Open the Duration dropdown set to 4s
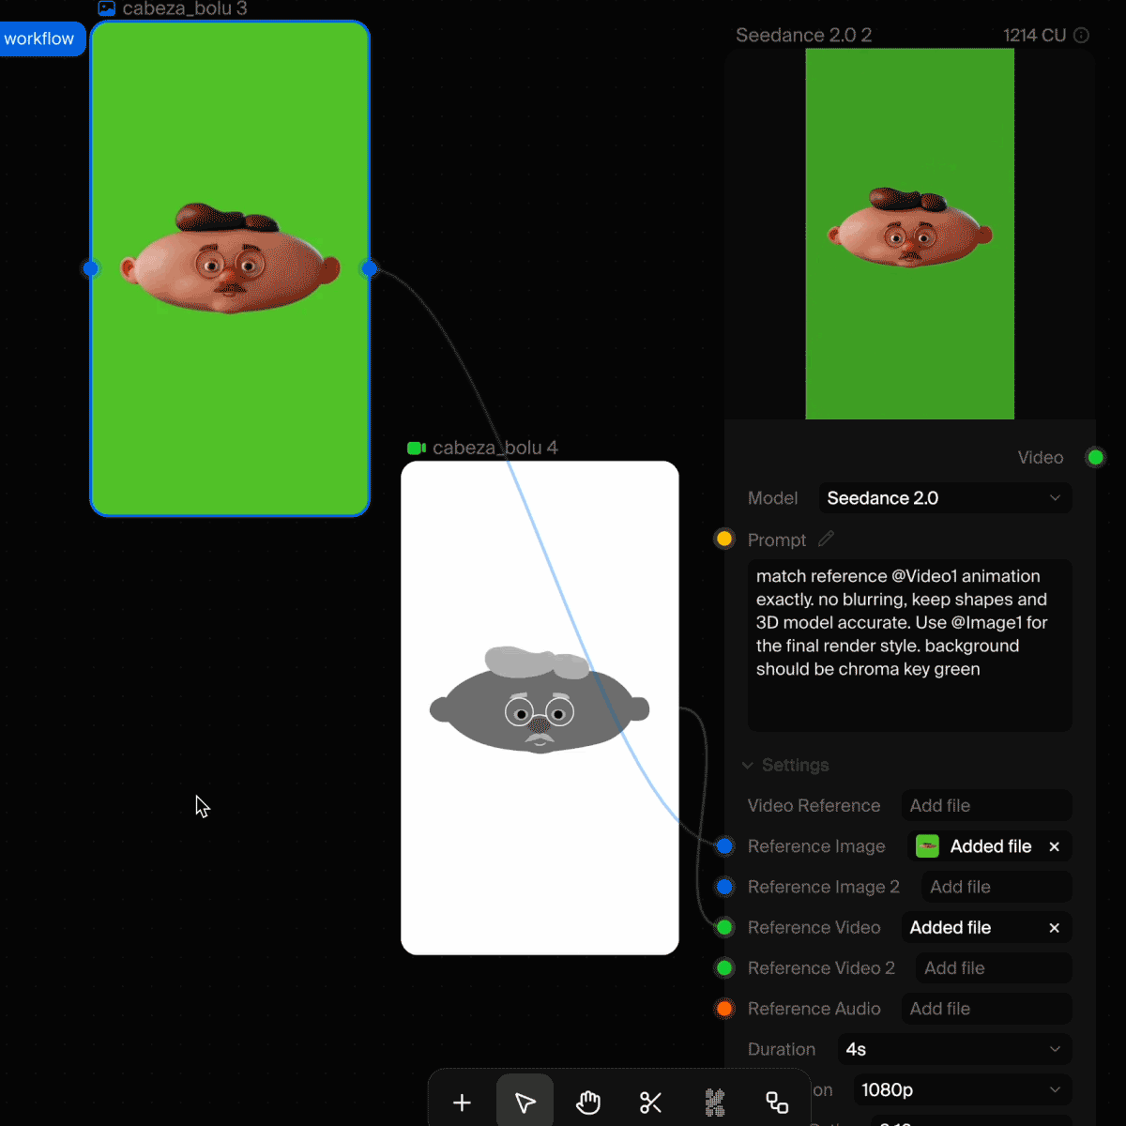1126x1126 pixels. coord(954,1049)
